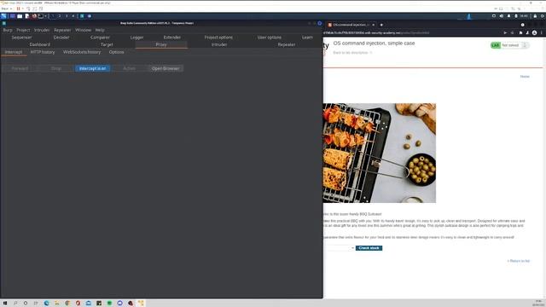Open the Windows Start menu
The height and width of the screenshot is (307, 546).
5,304
